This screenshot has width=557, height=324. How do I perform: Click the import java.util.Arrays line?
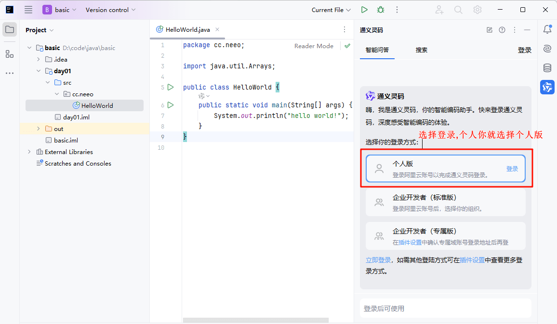pyautogui.click(x=229, y=66)
